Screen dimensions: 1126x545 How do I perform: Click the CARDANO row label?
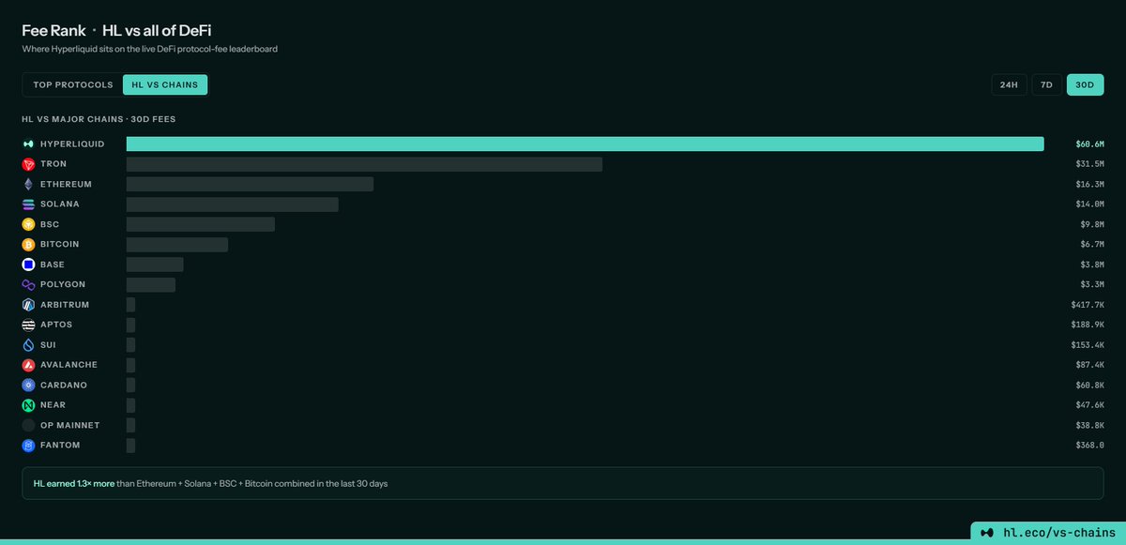click(64, 386)
